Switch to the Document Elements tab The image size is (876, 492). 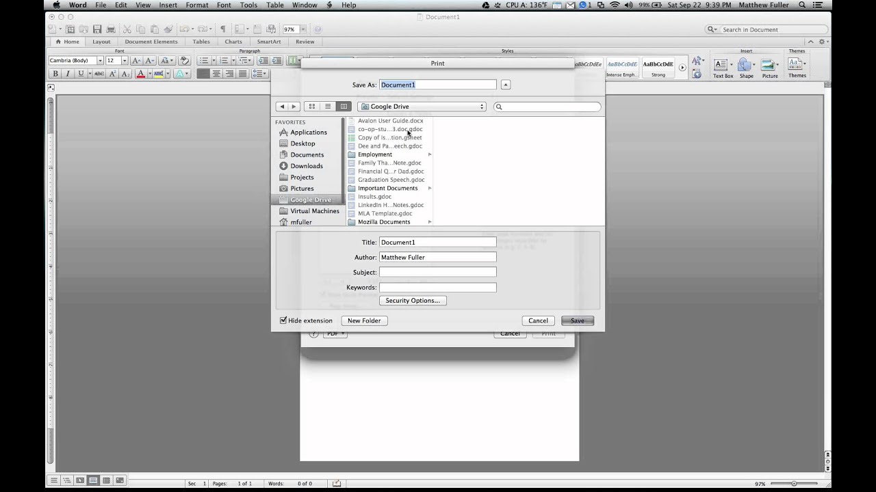[151, 42]
